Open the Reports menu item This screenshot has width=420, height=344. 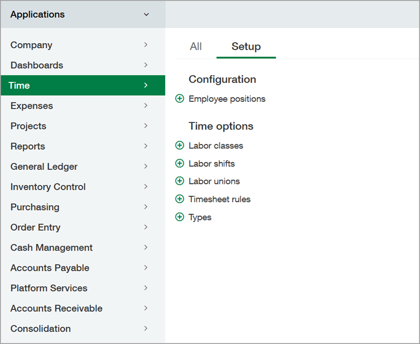click(x=27, y=146)
